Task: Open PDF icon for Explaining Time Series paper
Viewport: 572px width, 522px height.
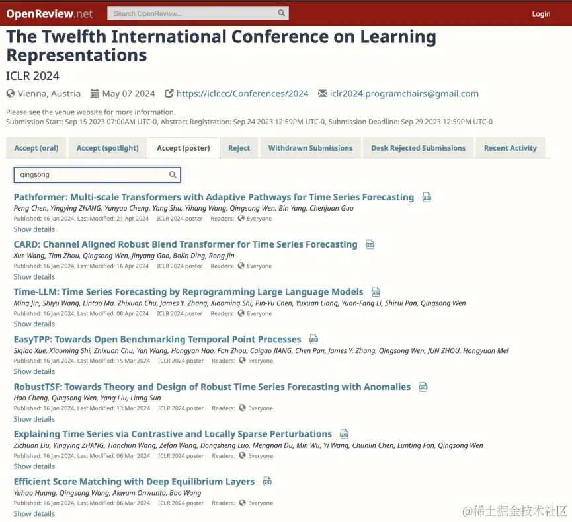Action: [x=344, y=434]
